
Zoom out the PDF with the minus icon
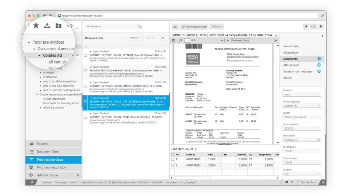222,41
